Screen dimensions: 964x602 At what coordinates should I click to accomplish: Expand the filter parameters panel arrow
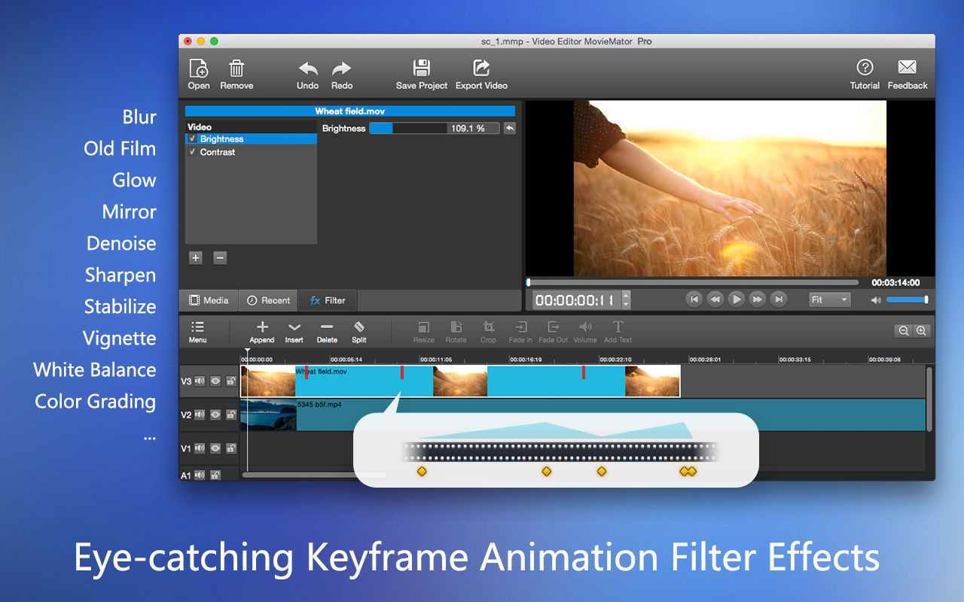[x=509, y=128]
